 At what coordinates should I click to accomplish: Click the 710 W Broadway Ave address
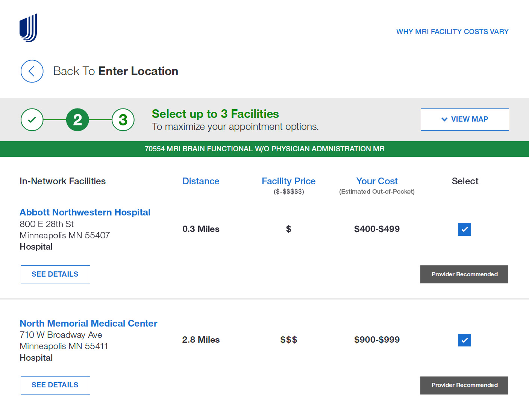pyautogui.click(x=61, y=335)
